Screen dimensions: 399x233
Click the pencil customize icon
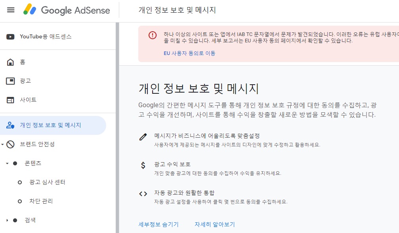coord(143,137)
